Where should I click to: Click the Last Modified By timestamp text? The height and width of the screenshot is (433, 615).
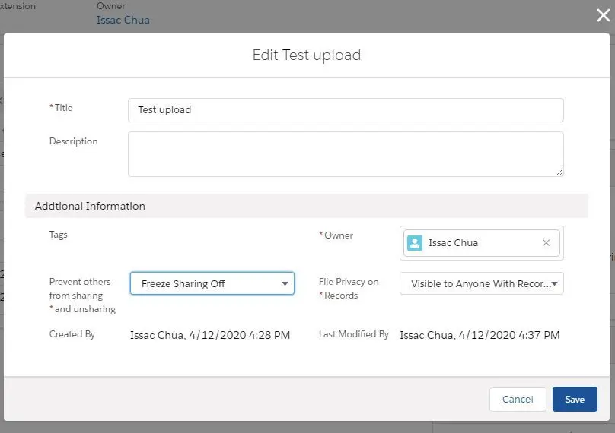480,335
